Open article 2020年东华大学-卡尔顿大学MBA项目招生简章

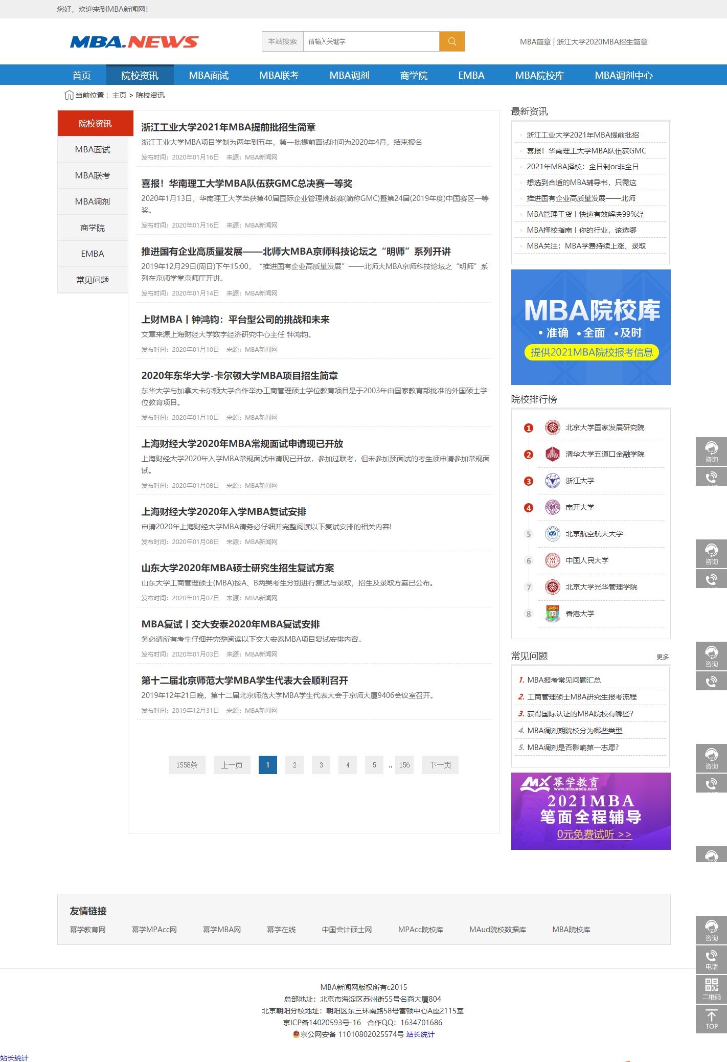click(x=240, y=376)
